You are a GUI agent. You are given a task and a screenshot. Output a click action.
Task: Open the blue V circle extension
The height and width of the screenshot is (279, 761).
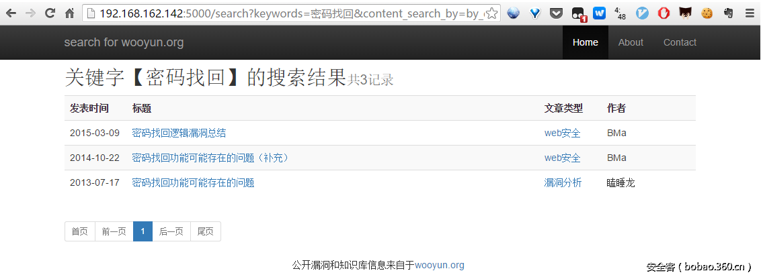click(x=642, y=13)
